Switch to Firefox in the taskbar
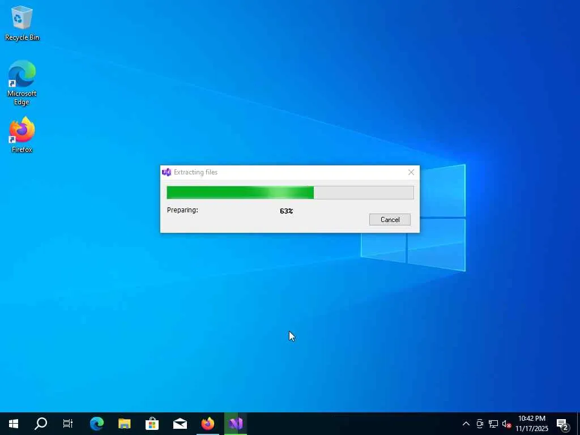The width and height of the screenshot is (580, 435). [208, 424]
